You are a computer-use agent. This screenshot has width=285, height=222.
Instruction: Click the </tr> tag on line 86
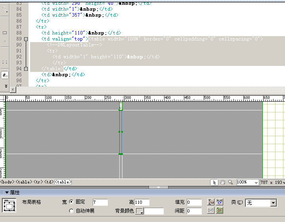click(x=42, y=21)
